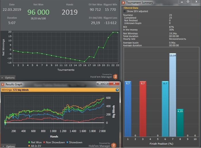Click the In the money value 30%
Viewport: 201px width, 148px height.
[171, 30]
